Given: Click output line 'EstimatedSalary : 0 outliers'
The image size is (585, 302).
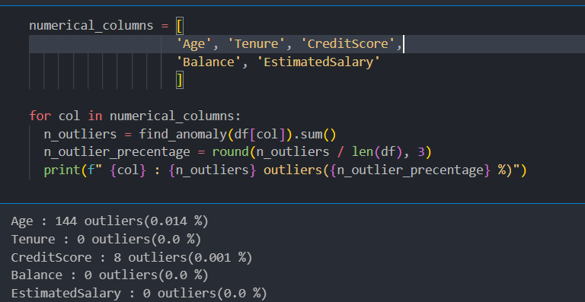Looking at the screenshot, I should [x=139, y=294].
